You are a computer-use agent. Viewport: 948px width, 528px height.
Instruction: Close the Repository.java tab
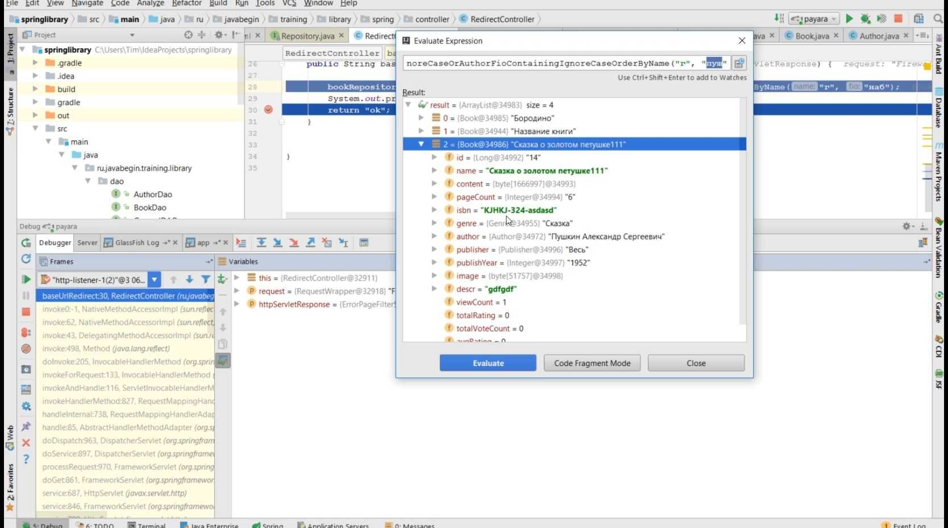pyautogui.click(x=341, y=35)
